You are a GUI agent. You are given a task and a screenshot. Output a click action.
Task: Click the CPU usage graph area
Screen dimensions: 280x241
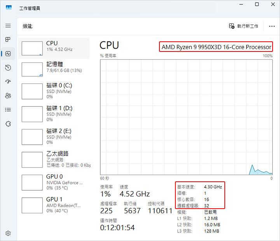coord(186,117)
